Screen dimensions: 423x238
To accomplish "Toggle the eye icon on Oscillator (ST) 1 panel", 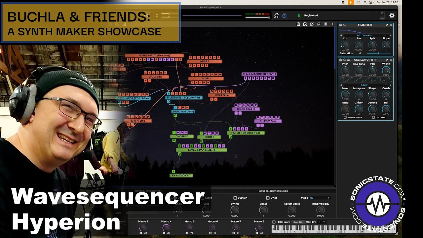I will click(348, 60).
